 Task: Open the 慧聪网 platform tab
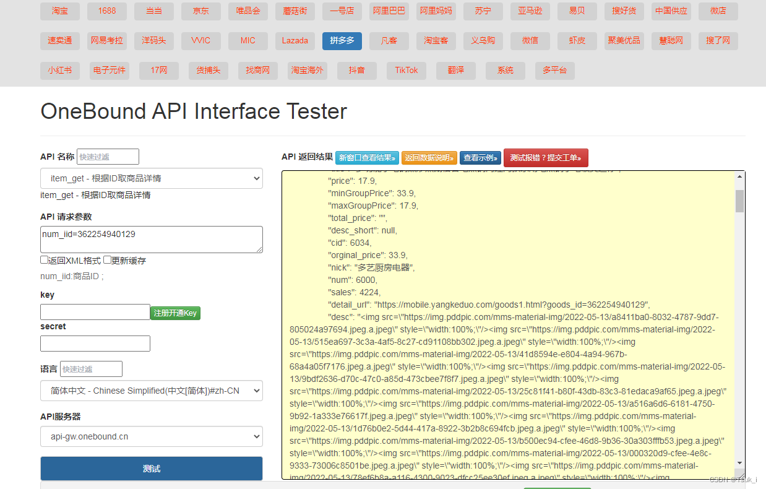pos(671,41)
